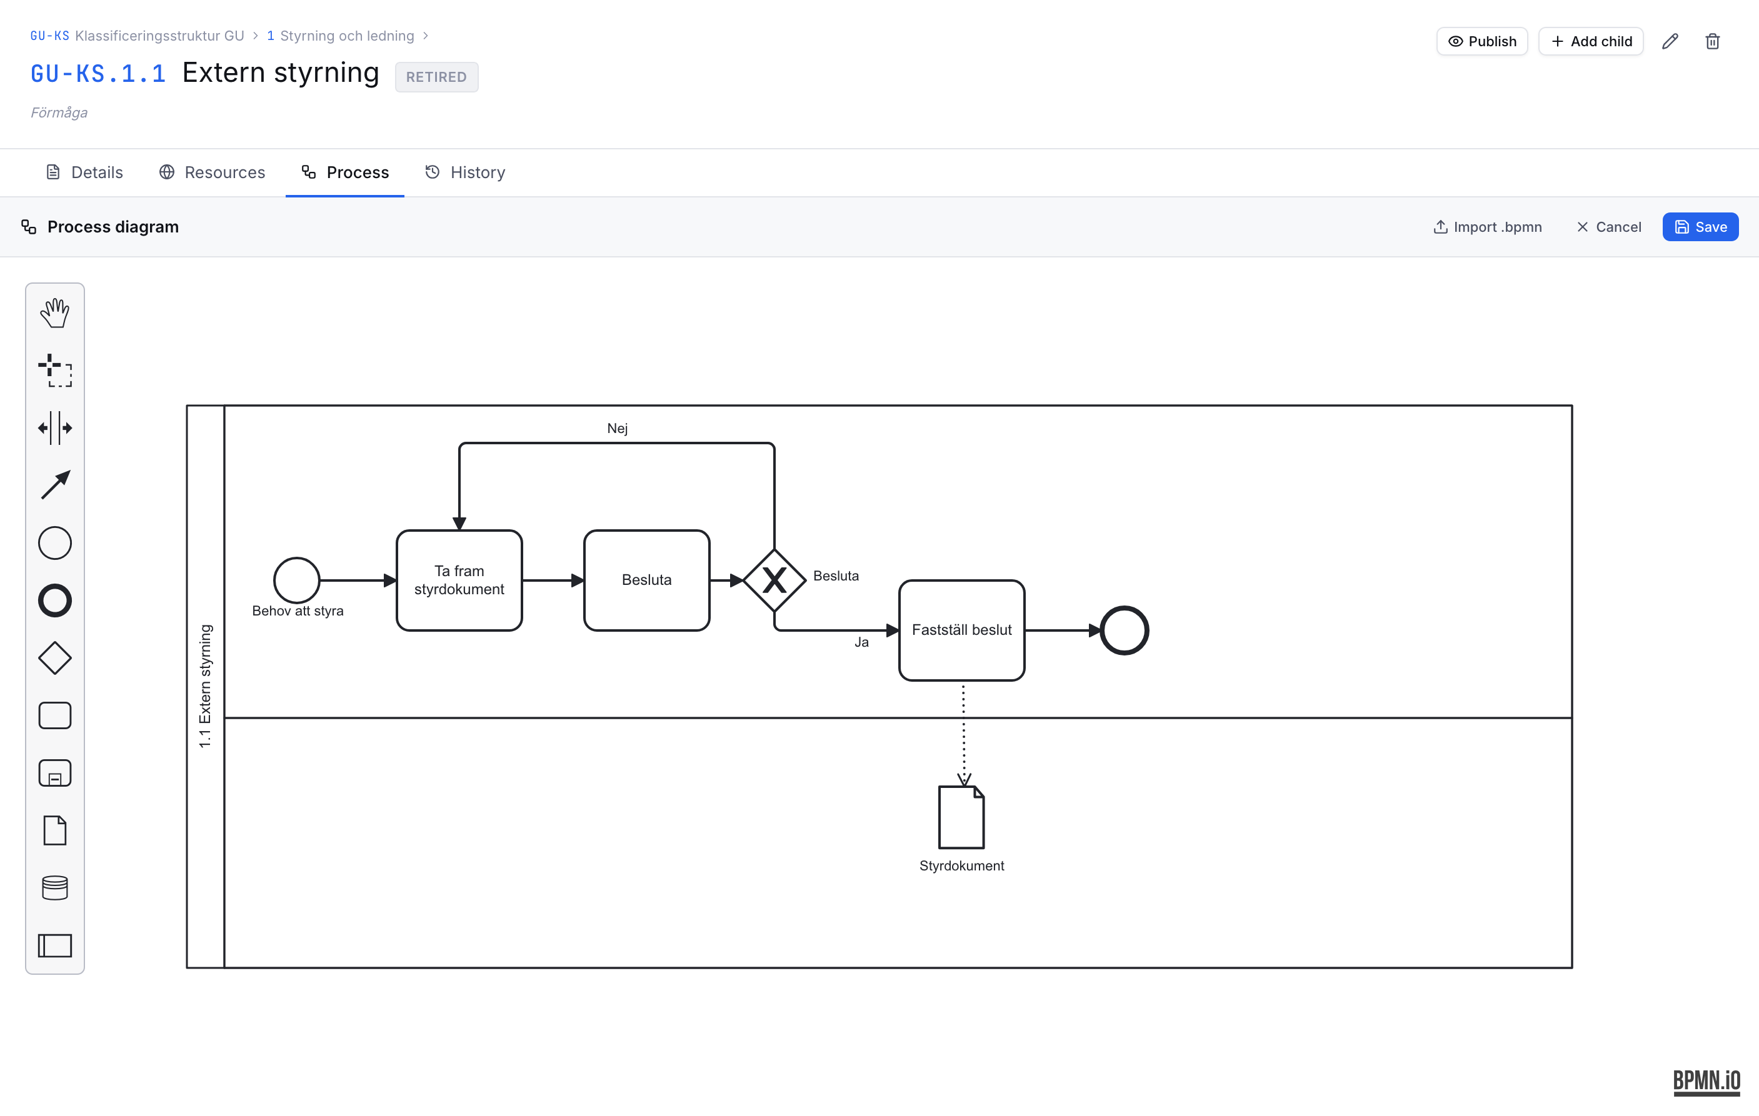Create a gateway from the palette
The image size is (1759, 1116).
[x=55, y=658]
